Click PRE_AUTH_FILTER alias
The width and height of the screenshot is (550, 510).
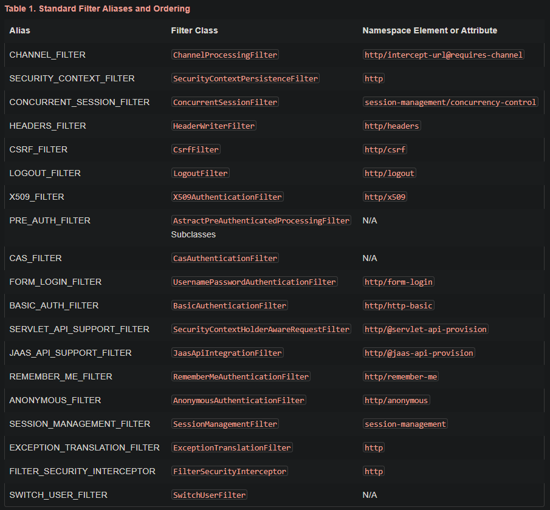[x=50, y=220]
